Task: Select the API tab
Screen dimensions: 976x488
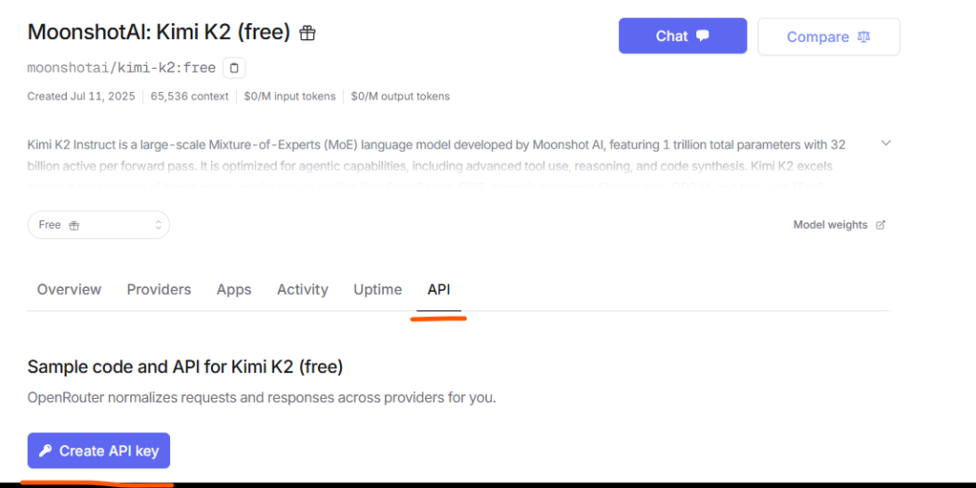Action: point(439,289)
